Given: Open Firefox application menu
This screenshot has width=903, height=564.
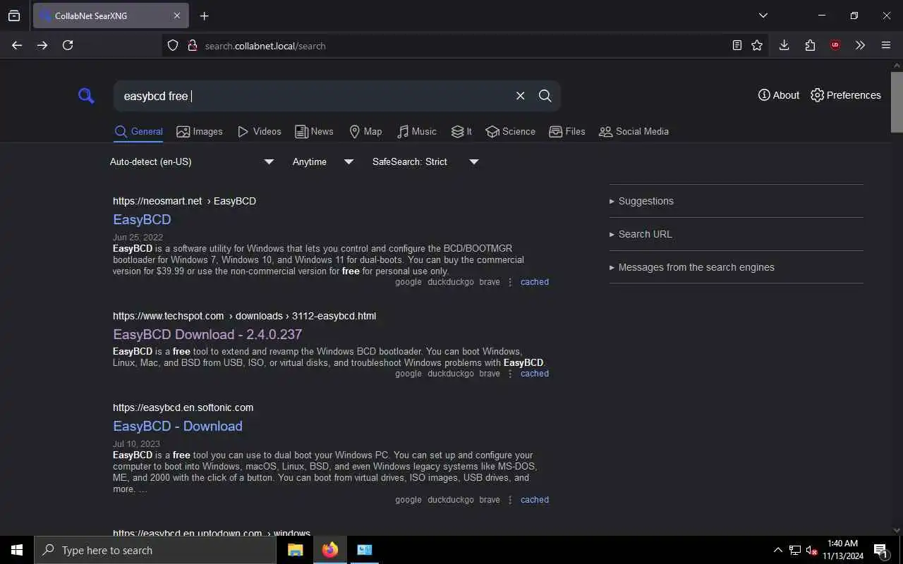Looking at the screenshot, I should point(886,45).
